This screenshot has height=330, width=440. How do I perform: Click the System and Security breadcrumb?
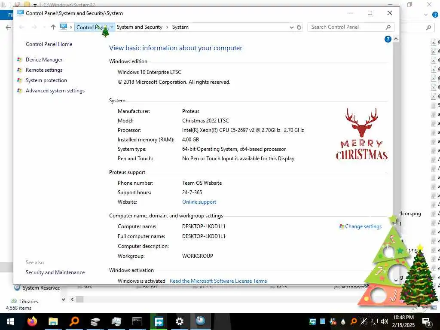[x=140, y=27]
